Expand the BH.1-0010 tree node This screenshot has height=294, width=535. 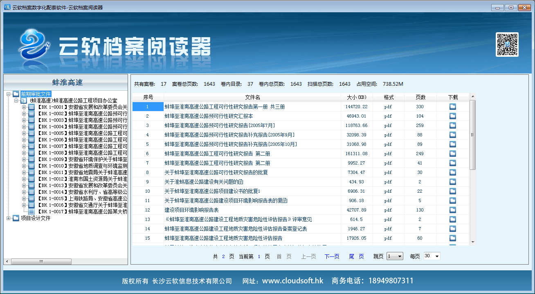click(24, 166)
